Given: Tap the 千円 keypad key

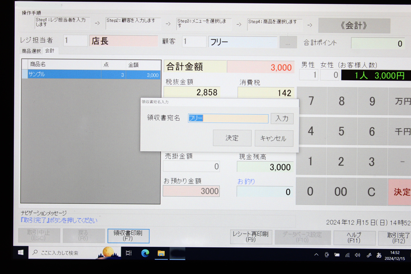Looking at the screenshot, I should (x=400, y=131).
